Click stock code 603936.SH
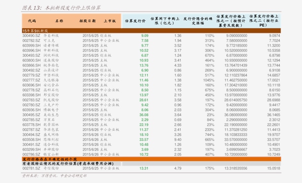This screenshot has width=302, height=183. coord(31,110)
